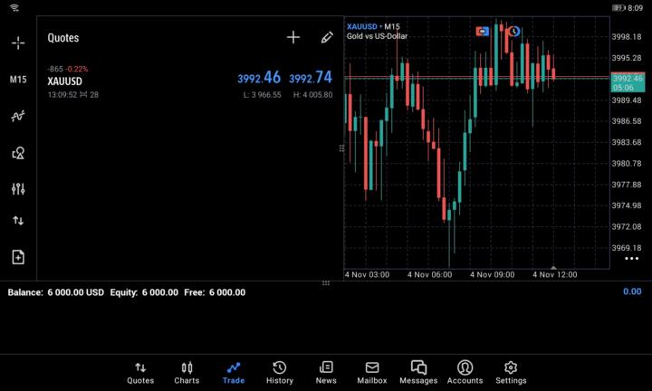The height and width of the screenshot is (391, 652).
Task: Tap the 3998.18 price axis label
Action: coord(627,36)
